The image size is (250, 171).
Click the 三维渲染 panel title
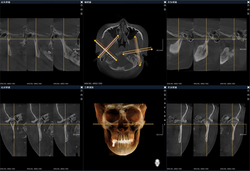click(x=89, y=87)
